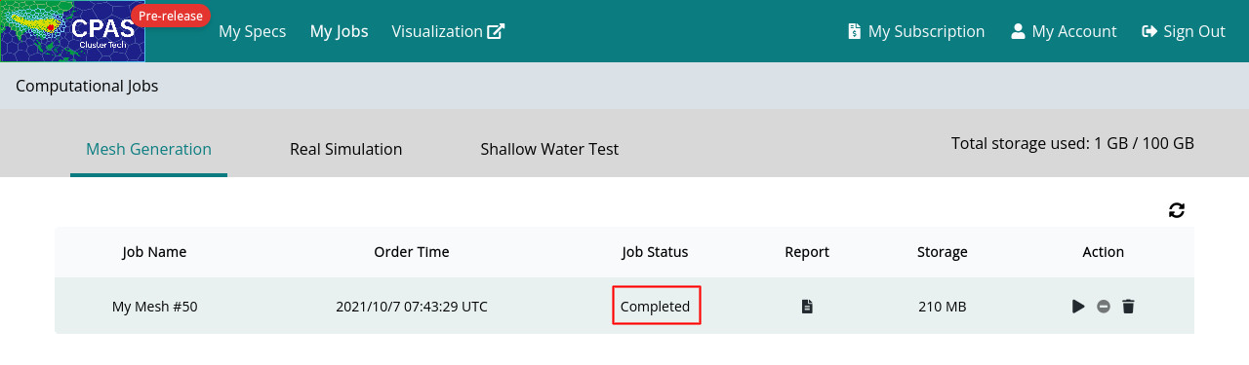This screenshot has height=365, width=1249.
Task: Refresh the job list
Action: [x=1177, y=210]
